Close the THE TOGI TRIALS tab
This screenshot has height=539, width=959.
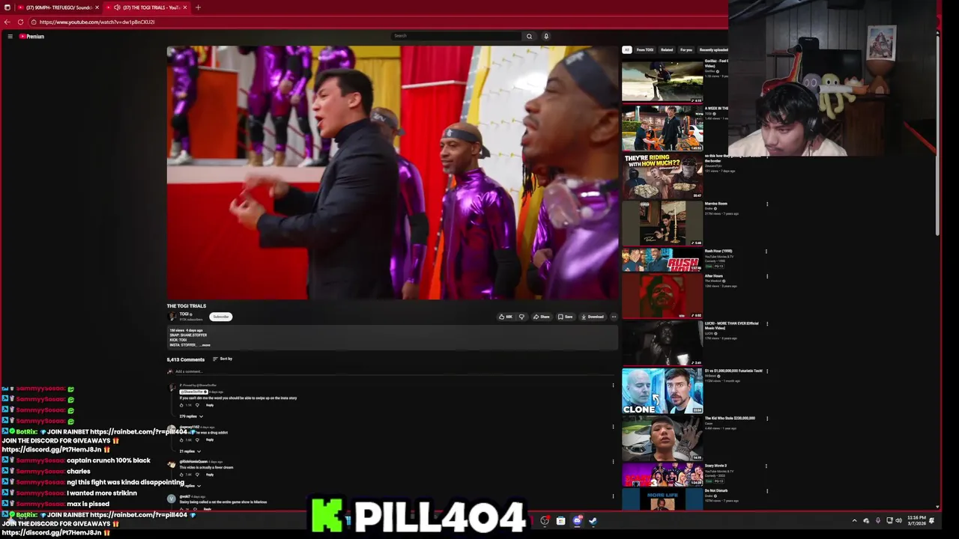tap(185, 7)
